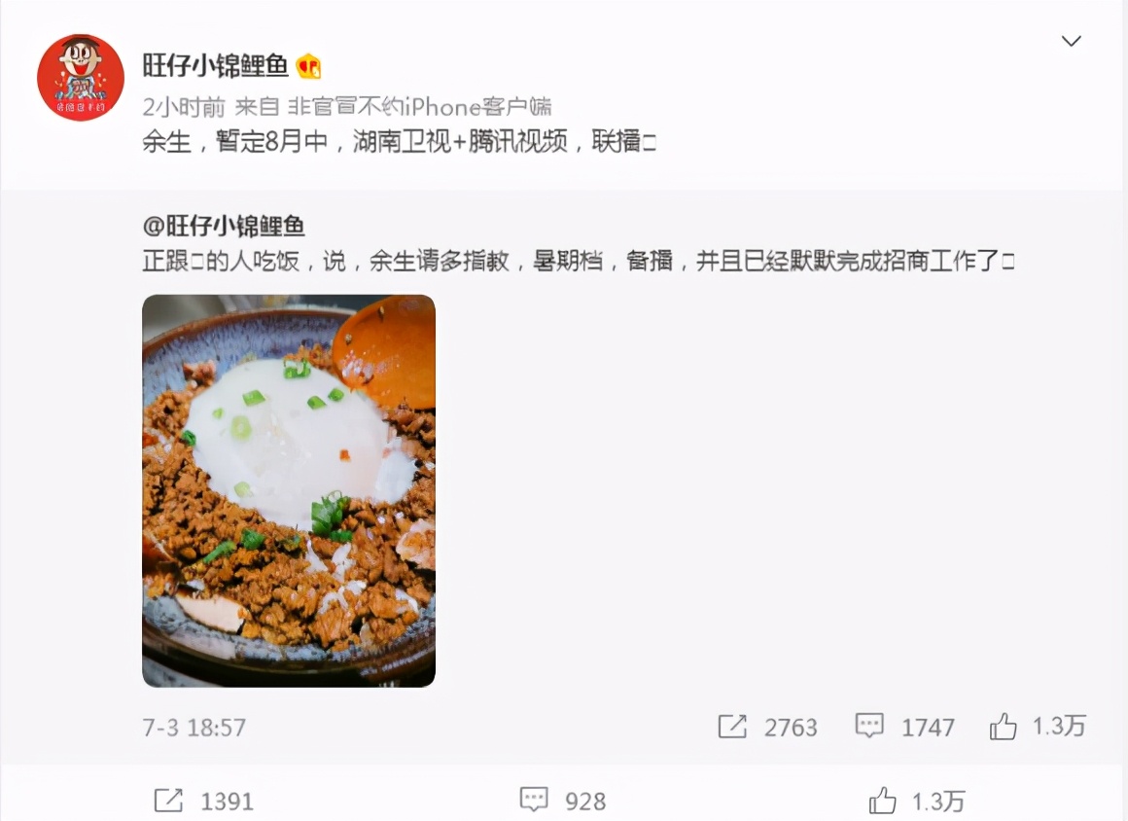Open comments via the bottom bubble icon

pyautogui.click(x=534, y=800)
